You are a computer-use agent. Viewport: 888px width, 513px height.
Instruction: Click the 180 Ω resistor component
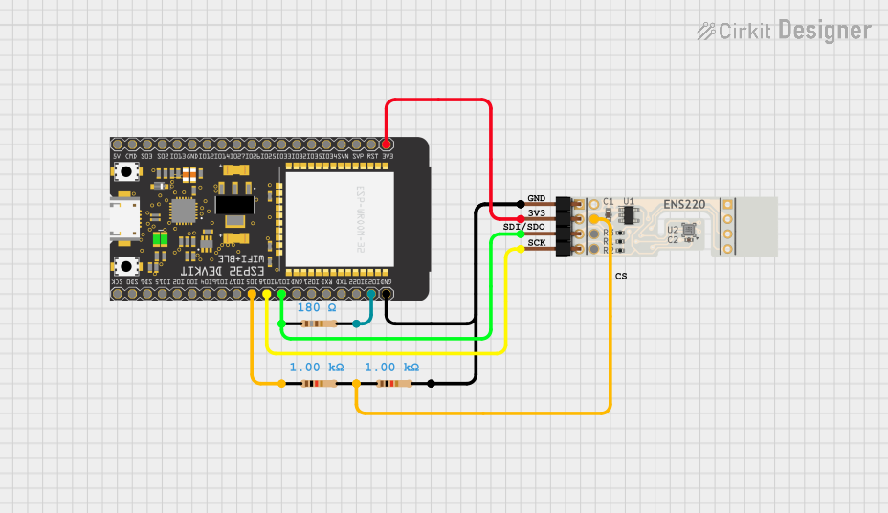[319, 323]
